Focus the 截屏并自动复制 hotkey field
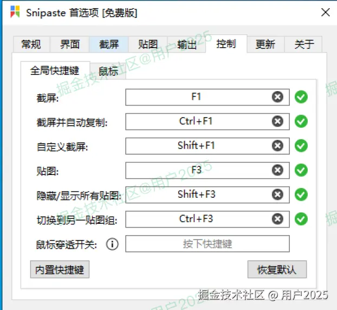 click(208, 121)
